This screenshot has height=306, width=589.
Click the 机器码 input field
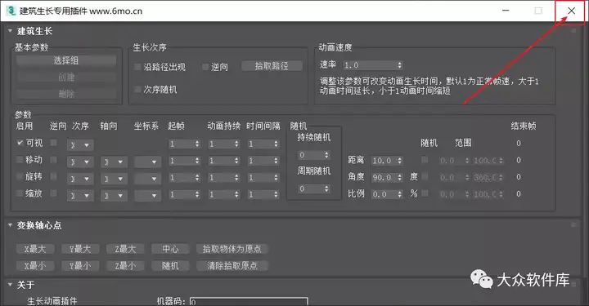tap(249, 301)
